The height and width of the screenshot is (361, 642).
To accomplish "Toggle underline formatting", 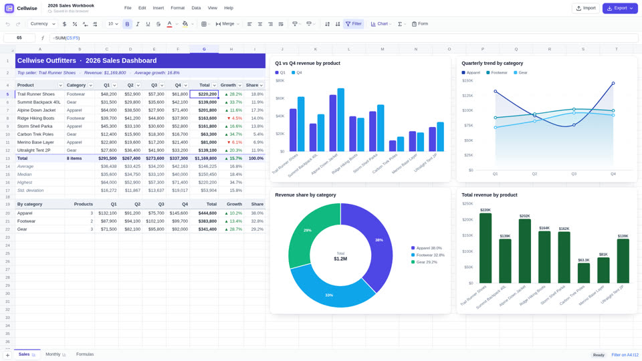I will point(148,24).
